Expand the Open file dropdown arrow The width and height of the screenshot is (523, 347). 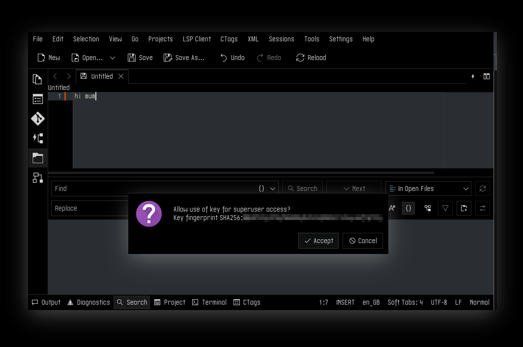tap(113, 58)
